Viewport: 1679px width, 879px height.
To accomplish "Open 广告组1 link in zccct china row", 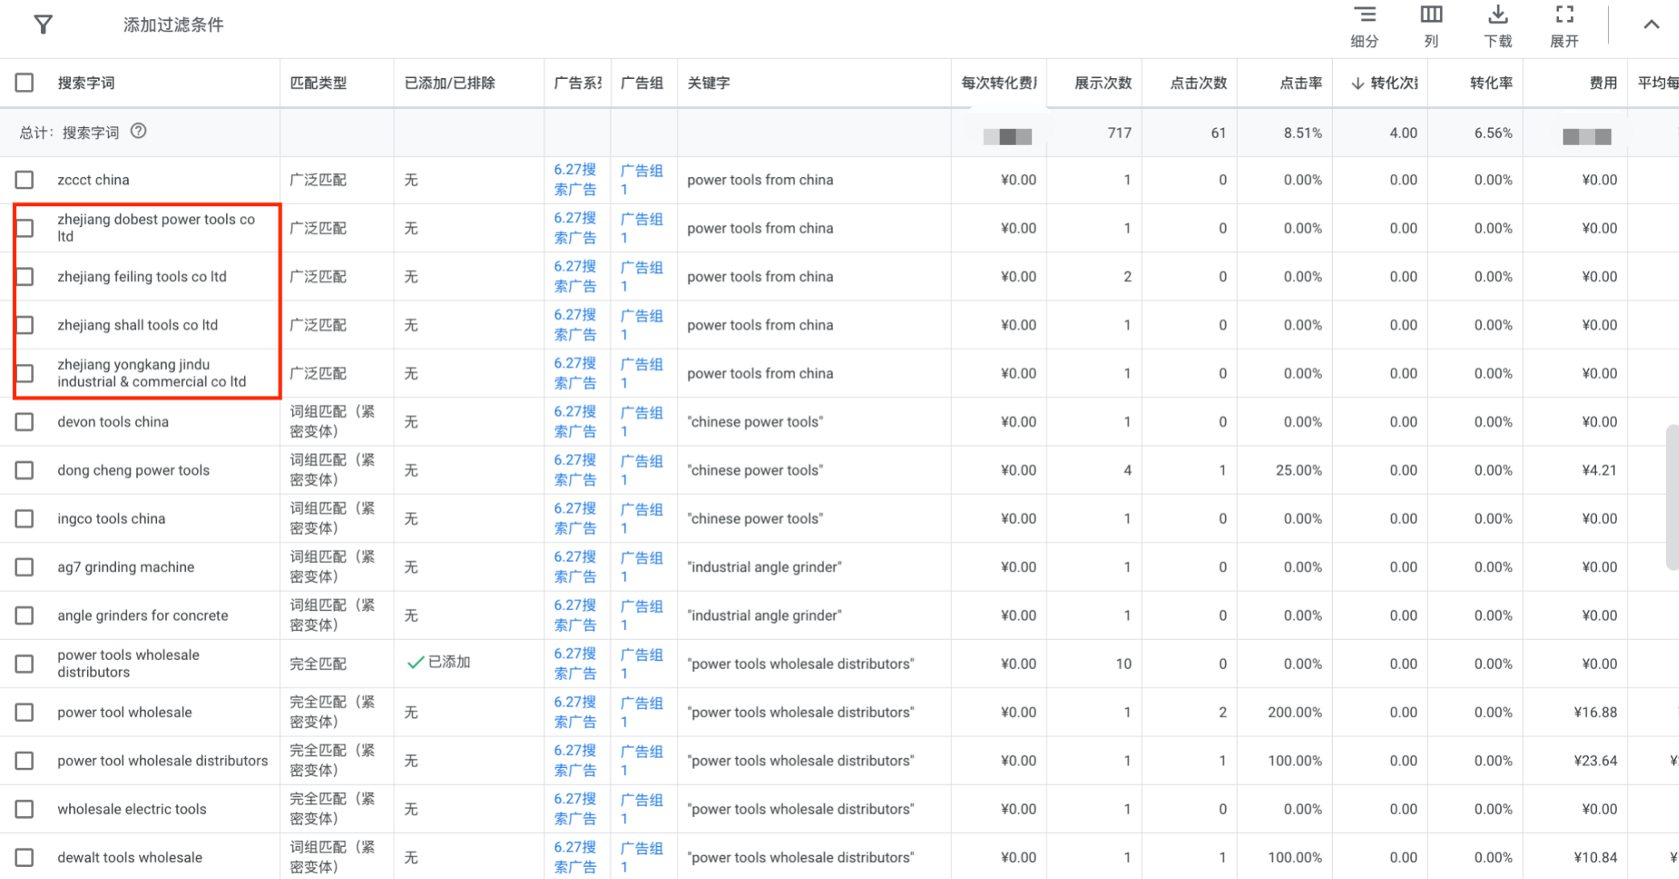I will [641, 180].
